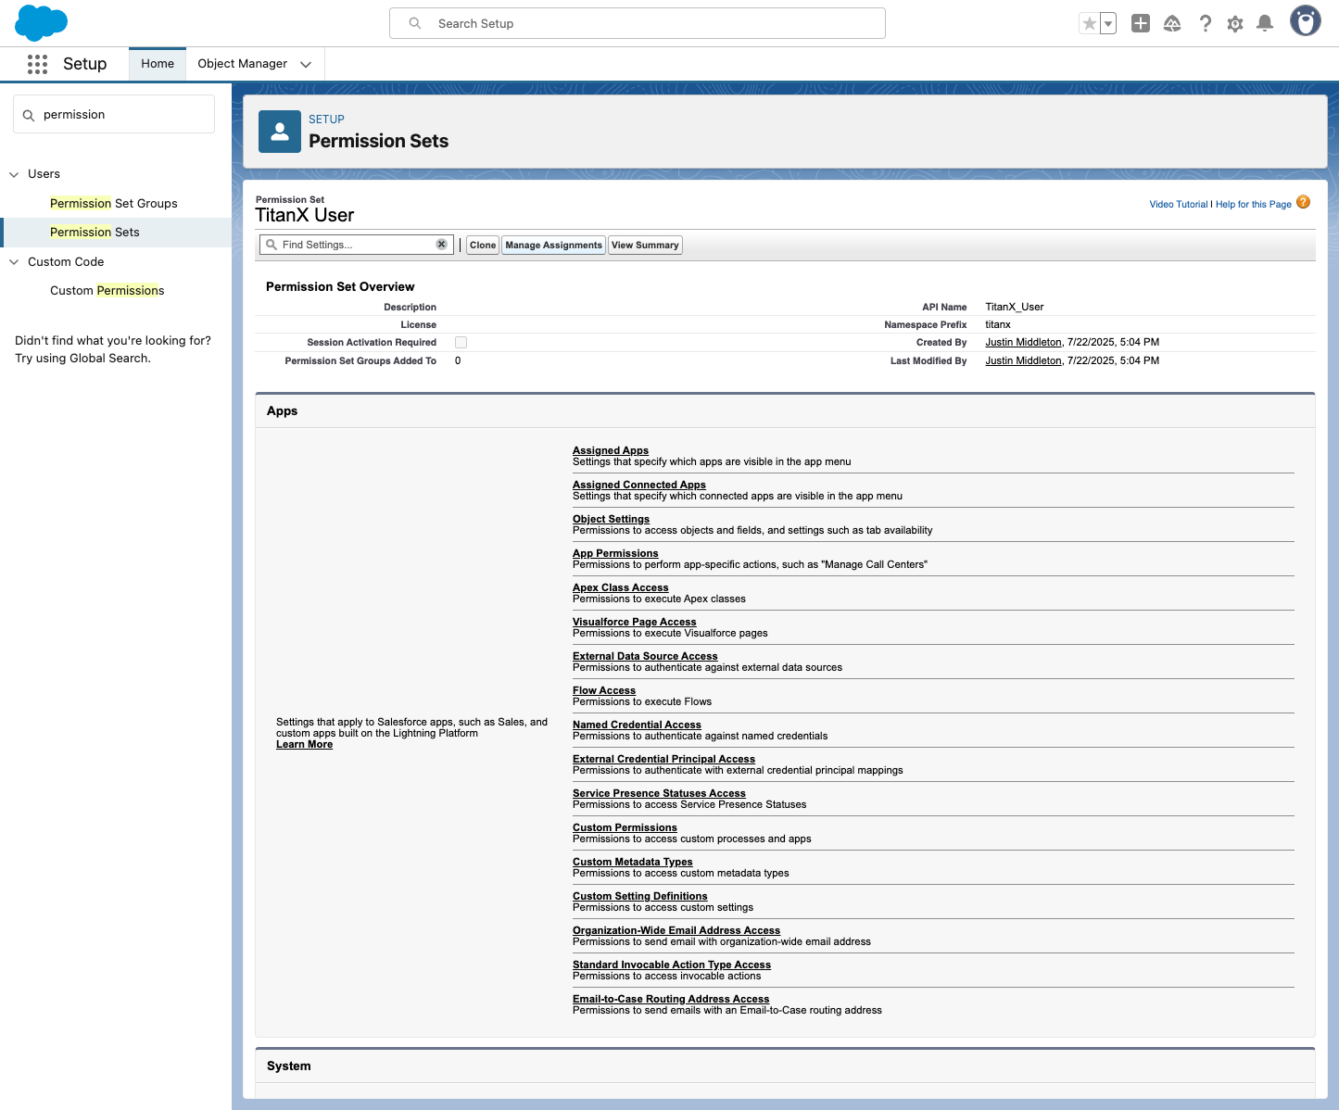Screen dimensions: 1339x1110
Task: Open the Visualforce Page Access link
Action: click(634, 623)
